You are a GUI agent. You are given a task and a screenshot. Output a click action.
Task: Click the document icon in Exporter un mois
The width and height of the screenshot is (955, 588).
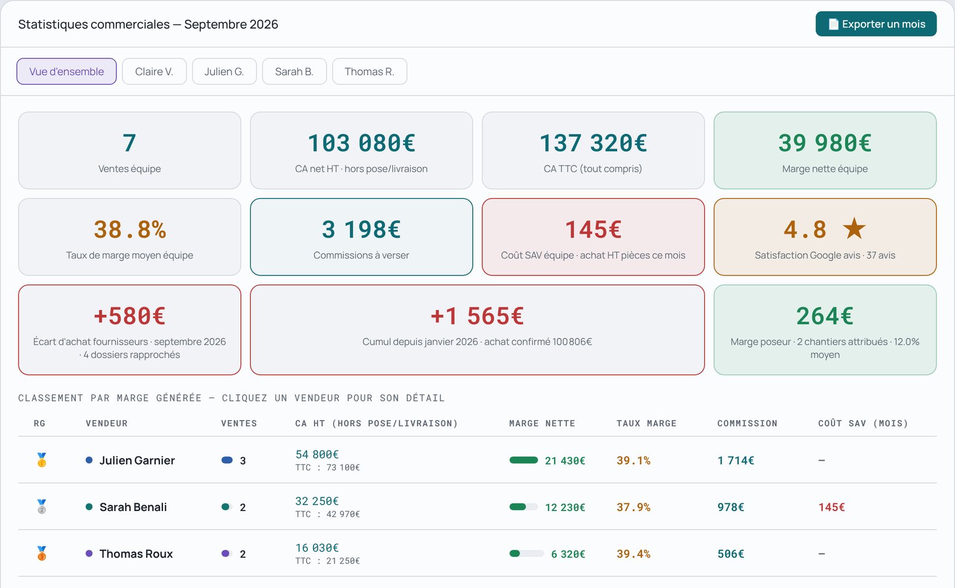pos(833,24)
